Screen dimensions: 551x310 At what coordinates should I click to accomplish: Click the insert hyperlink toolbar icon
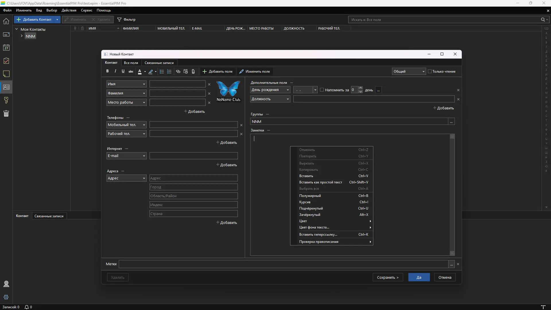(x=178, y=71)
